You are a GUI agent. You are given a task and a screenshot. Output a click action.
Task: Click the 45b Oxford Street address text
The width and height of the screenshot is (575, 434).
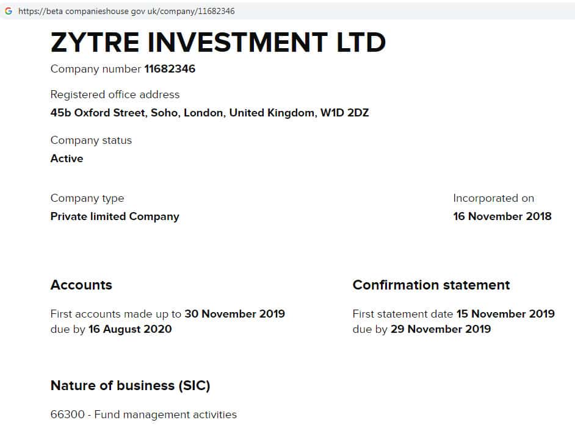tap(209, 113)
